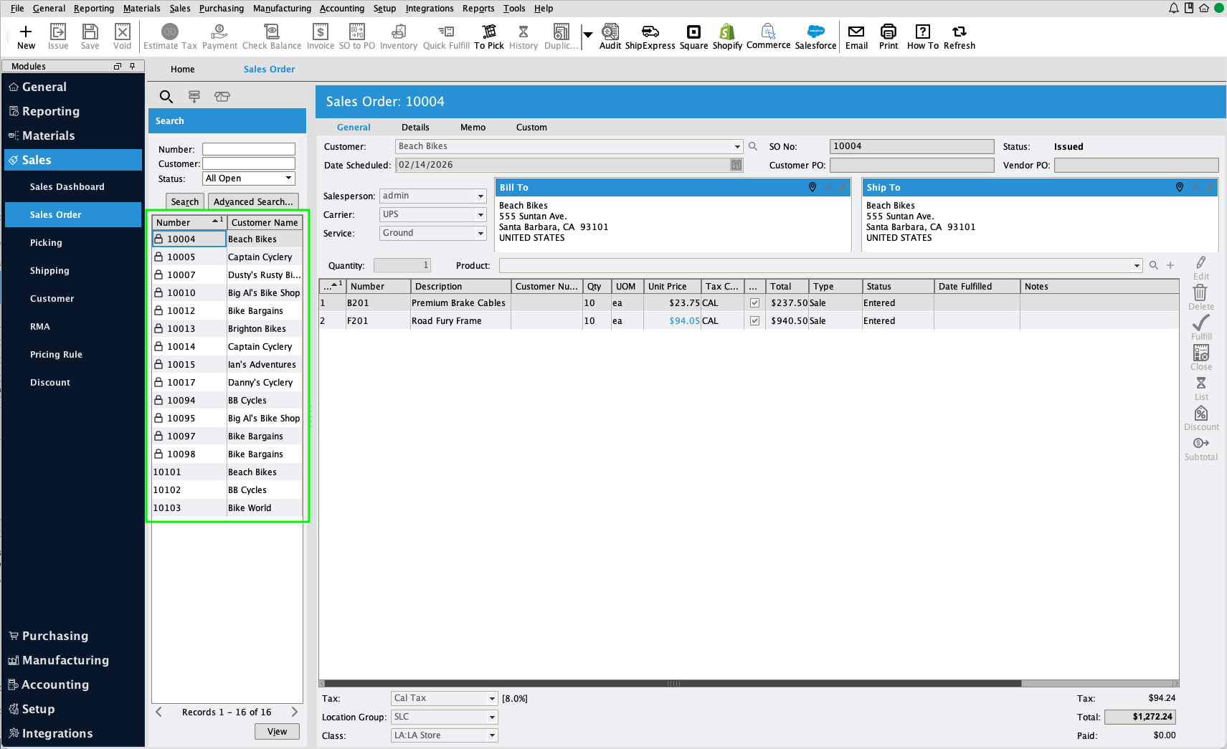Click the magnifier search panel icon
1227x749 pixels.
166,97
